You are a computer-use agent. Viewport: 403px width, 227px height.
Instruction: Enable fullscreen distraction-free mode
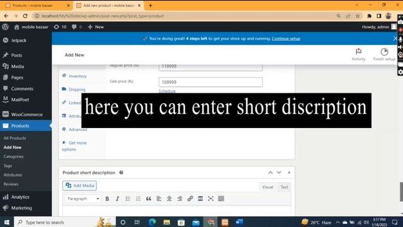pos(211,199)
